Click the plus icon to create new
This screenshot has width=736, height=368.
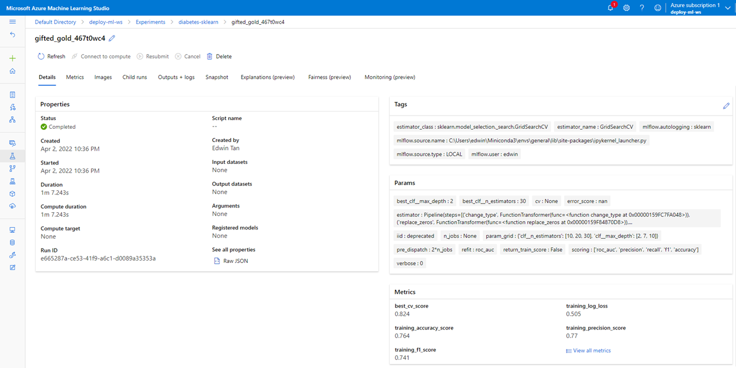13,58
